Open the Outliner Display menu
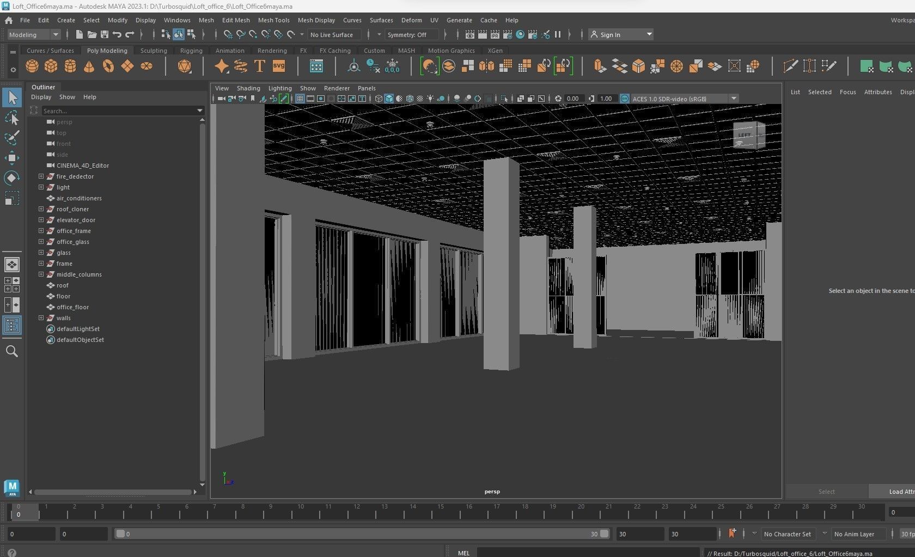 tap(41, 97)
